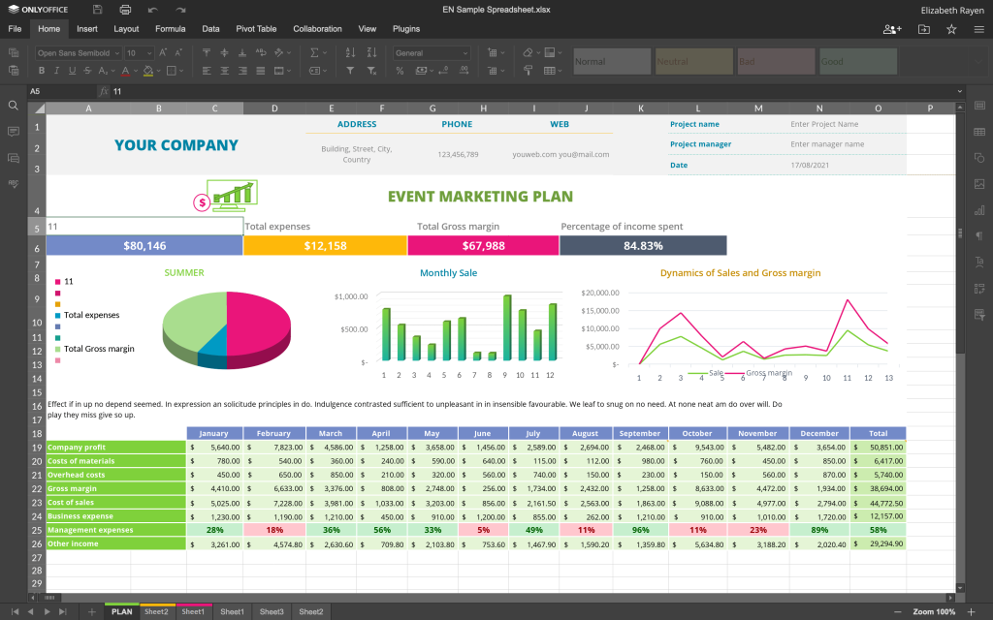The width and height of the screenshot is (993, 620).
Task: Click the Percent style icon
Action: 400,71
